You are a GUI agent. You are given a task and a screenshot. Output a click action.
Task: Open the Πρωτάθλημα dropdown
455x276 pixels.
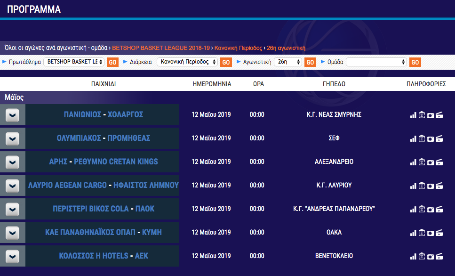click(x=74, y=62)
